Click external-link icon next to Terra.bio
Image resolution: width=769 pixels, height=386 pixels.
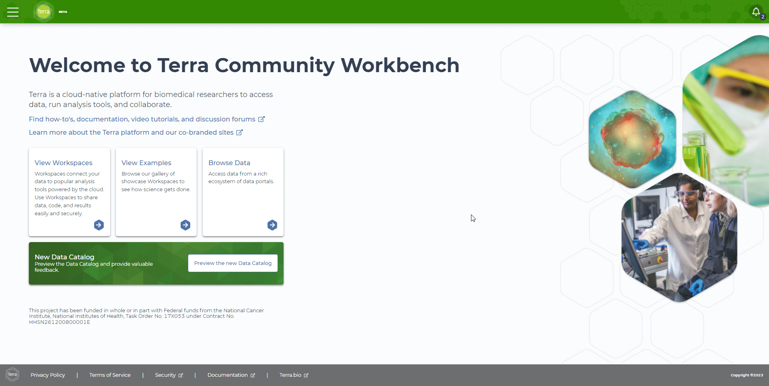pos(306,375)
